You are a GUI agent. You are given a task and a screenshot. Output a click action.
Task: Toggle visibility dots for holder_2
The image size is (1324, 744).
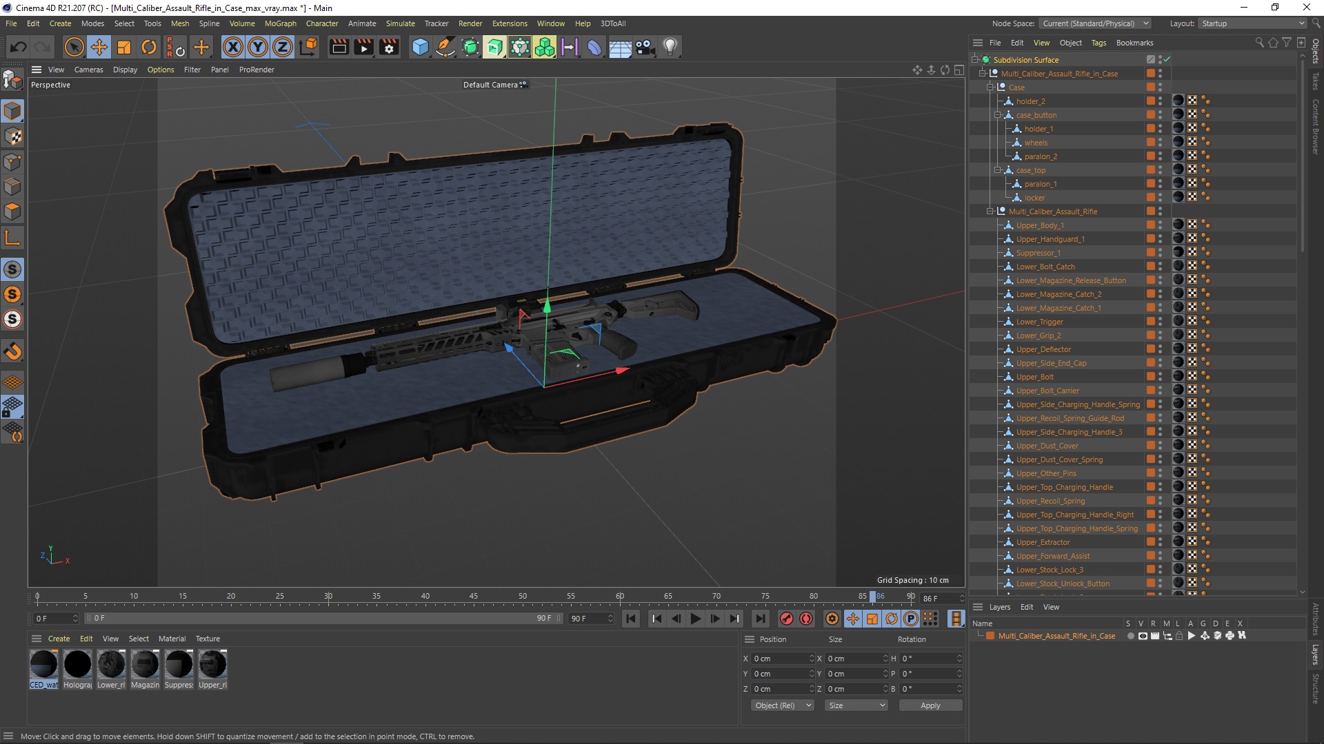click(1161, 101)
